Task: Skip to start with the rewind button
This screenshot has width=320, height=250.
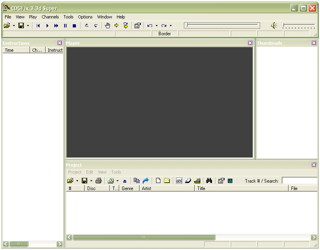Action: 38,25
